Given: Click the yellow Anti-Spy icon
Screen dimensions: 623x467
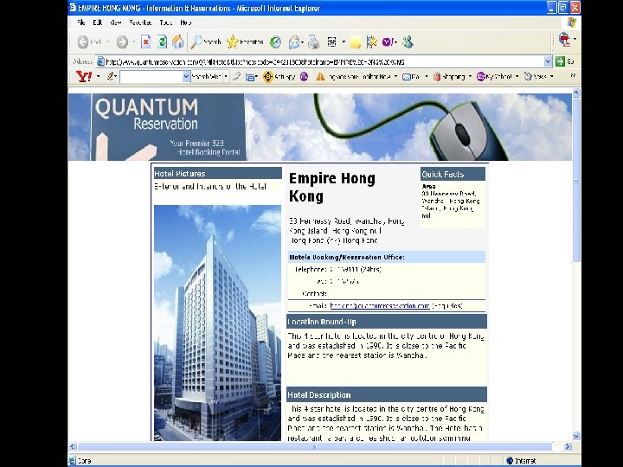Looking at the screenshot, I should coord(268,77).
